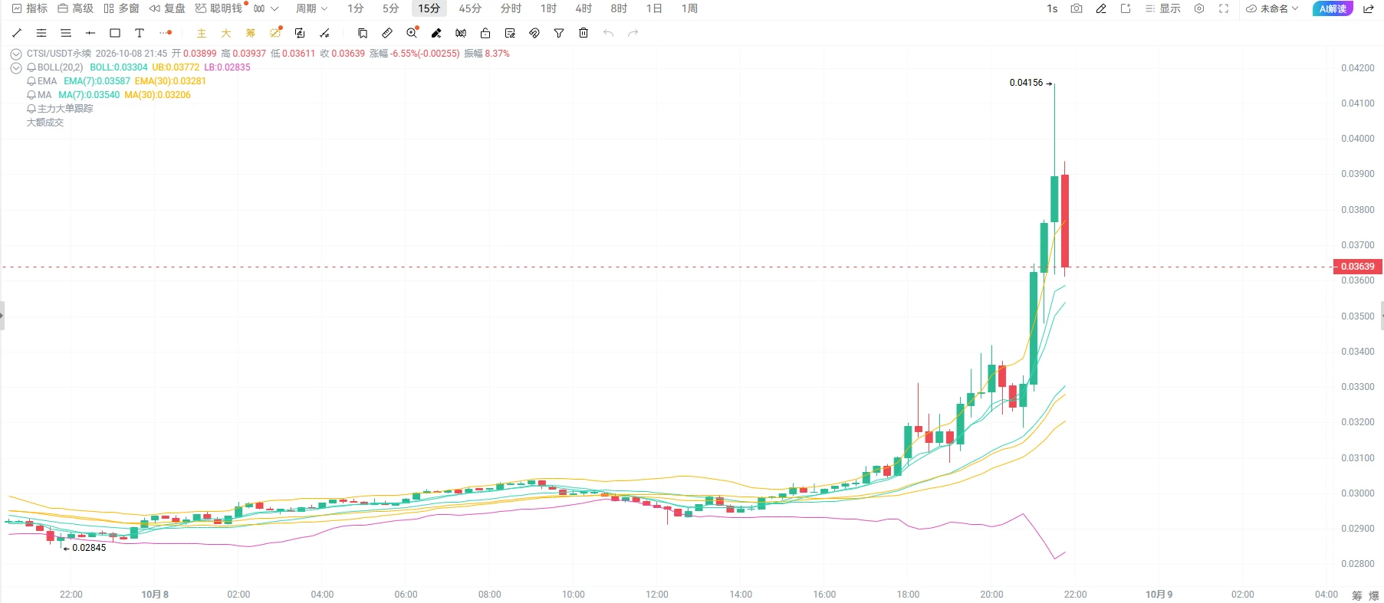Screen dimensions: 1384x603
Task: Toggle the MA indicator alert bell
Action: click(x=31, y=95)
